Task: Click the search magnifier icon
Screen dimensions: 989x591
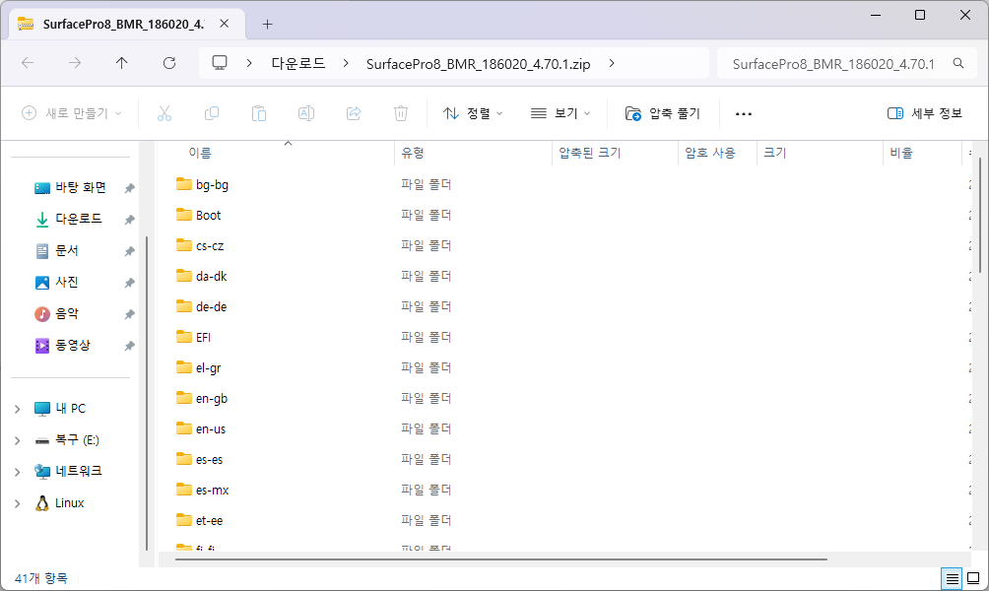Action: pyautogui.click(x=958, y=63)
